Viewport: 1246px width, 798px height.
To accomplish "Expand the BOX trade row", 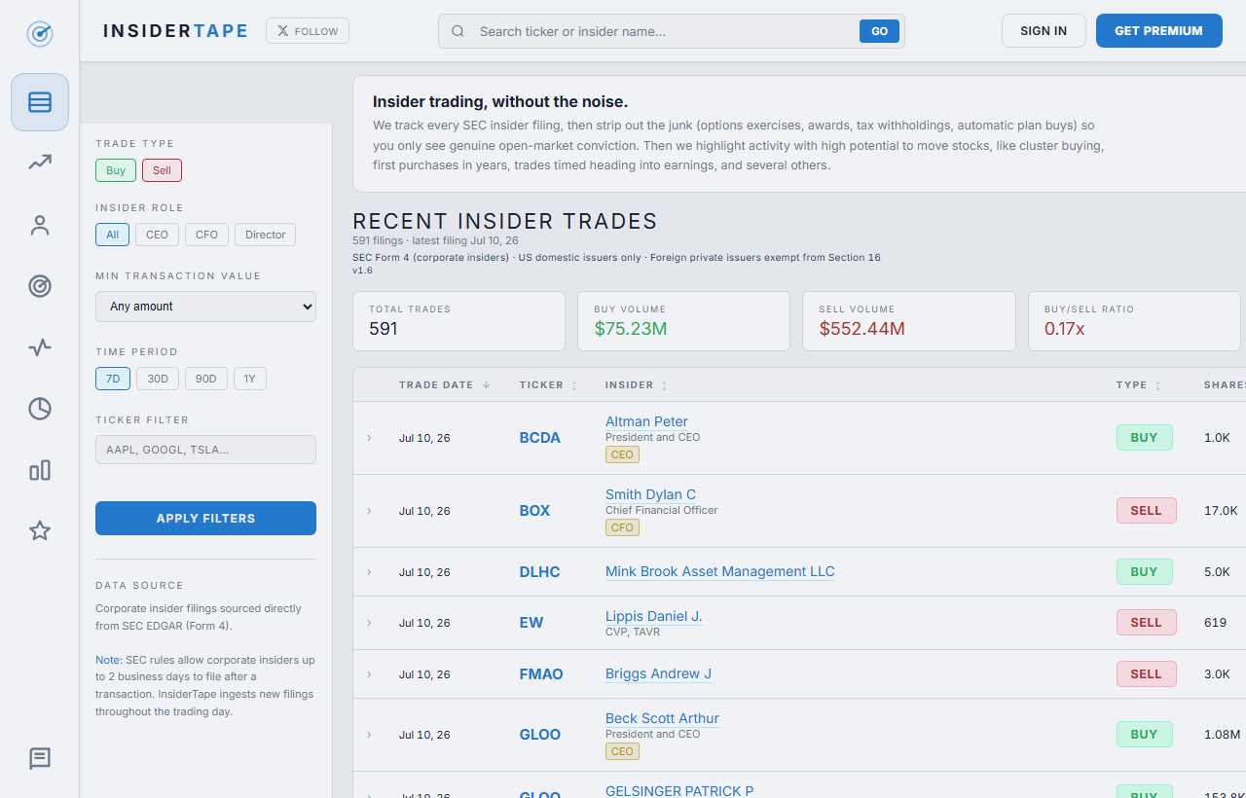I will tap(369, 511).
